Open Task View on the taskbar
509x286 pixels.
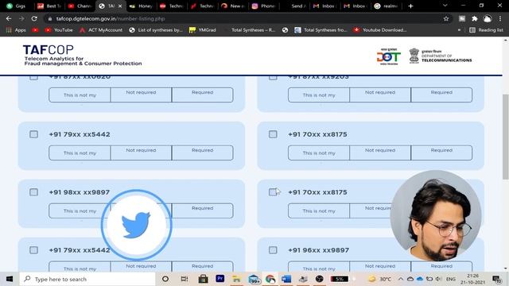pyautogui.click(x=185, y=279)
